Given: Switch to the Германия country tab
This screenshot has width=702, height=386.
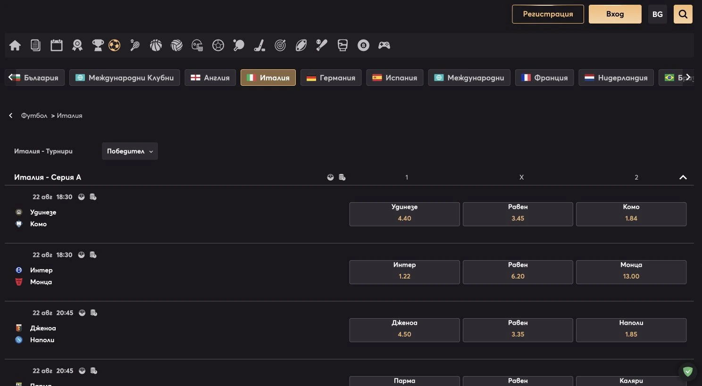Looking at the screenshot, I should pyautogui.click(x=331, y=78).
